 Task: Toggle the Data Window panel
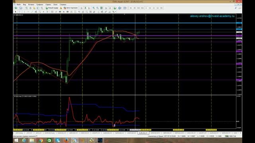tap(30, 8)
